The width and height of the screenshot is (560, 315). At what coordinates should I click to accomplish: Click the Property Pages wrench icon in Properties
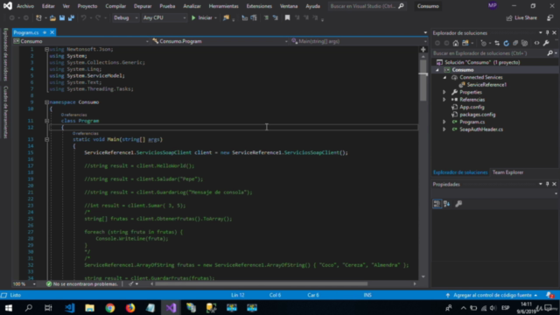[x=458, y=204]
